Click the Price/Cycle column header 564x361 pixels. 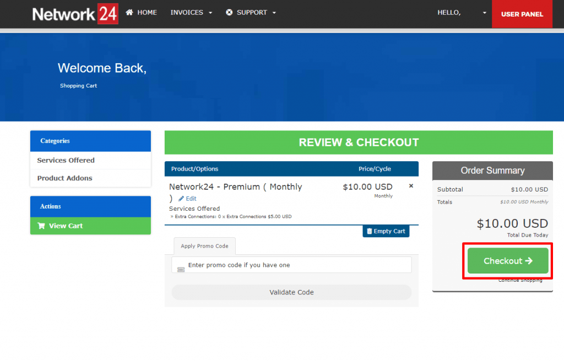coord(375,169)
